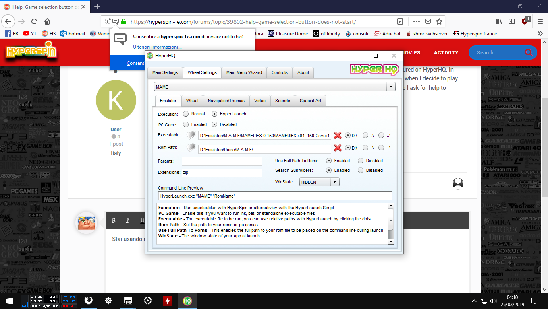Click folder icon beside Rom Path

point(191,148)
